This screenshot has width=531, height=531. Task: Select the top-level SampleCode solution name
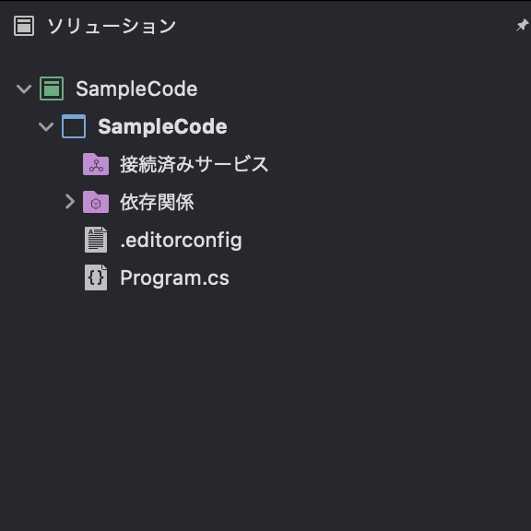coord(136,88)
